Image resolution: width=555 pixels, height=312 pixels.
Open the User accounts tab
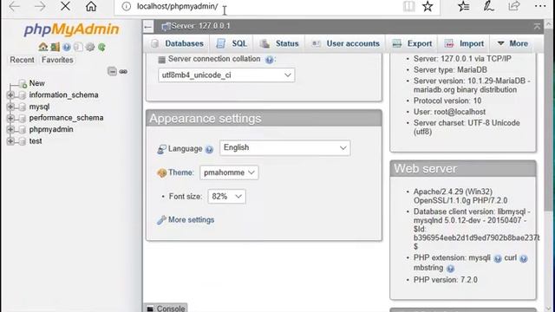pyautogui.click(x=345, y=43)
